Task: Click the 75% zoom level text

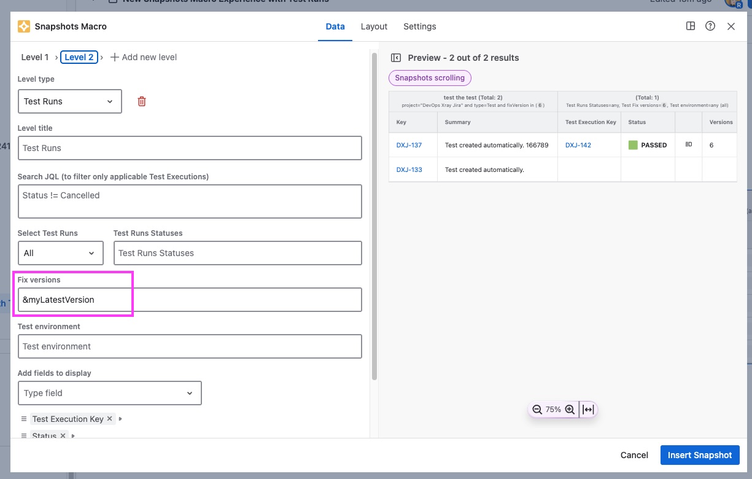Action: (553, 410)
